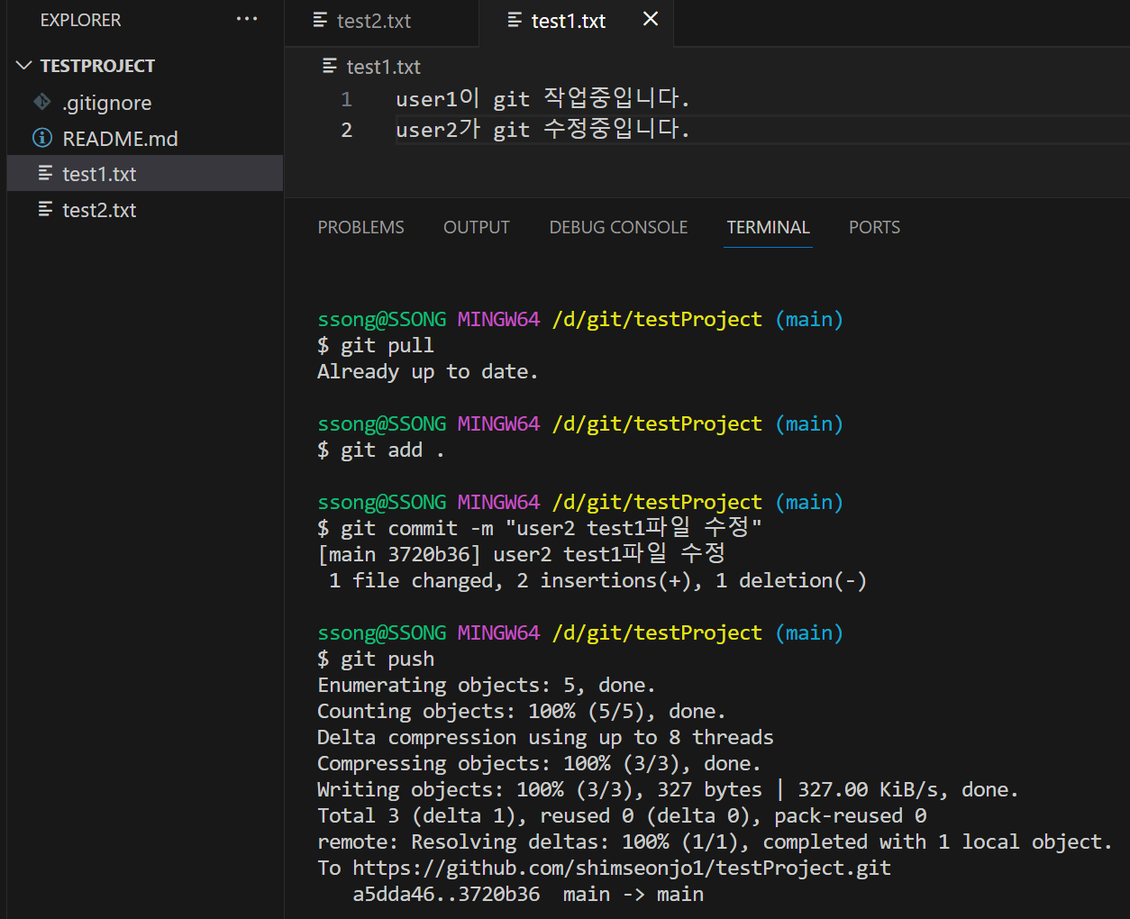Image resolution: width=1130 pixels, height=919 pixels.
Task: Click the .gitignore git file icon
Action: click(x=42, y=102)
